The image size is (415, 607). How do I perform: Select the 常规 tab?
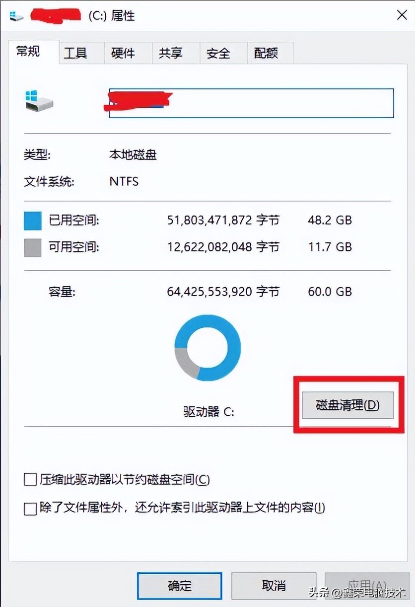[x=28, y=51]
